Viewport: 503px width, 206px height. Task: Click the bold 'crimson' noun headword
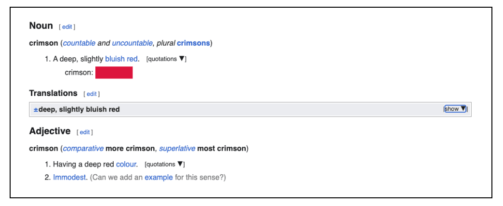click(x=43, y=43)
